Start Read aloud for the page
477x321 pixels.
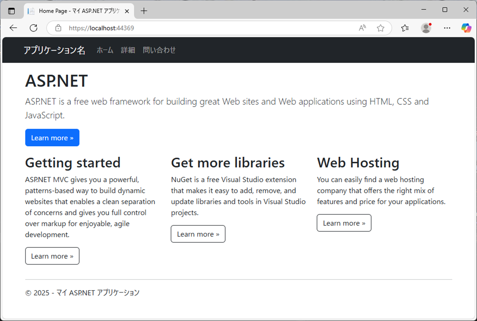(362, 28)
